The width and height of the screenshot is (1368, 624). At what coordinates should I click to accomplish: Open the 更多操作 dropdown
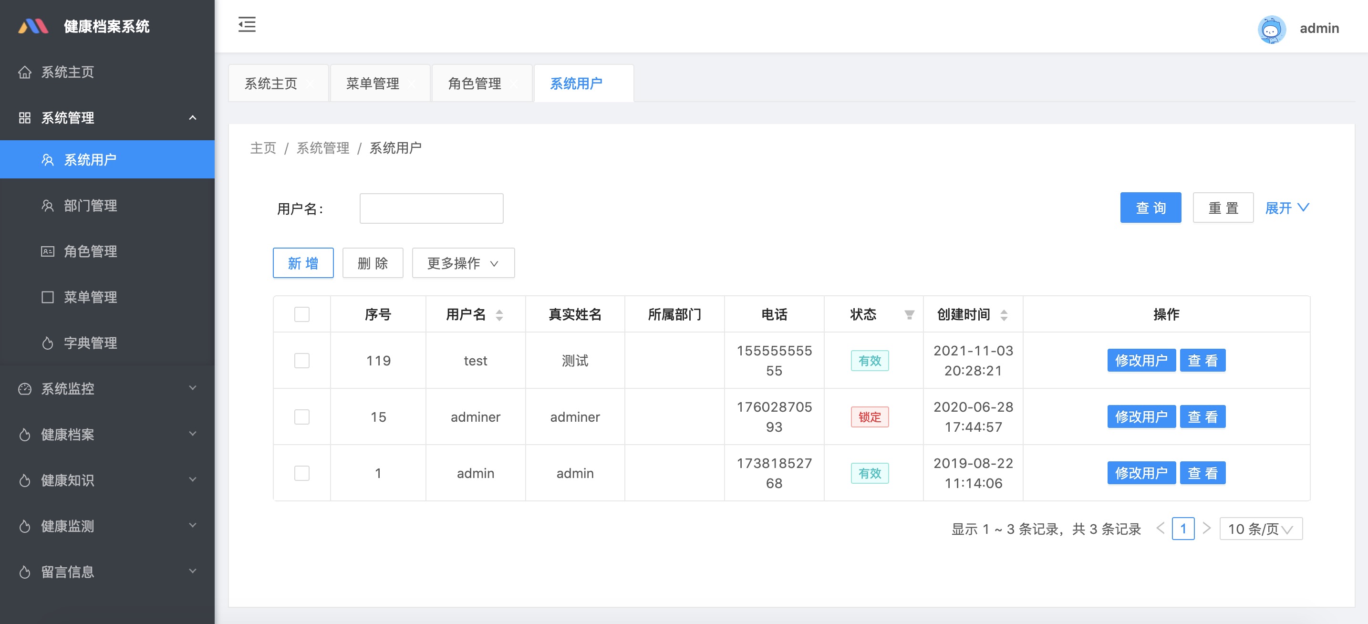463,263
